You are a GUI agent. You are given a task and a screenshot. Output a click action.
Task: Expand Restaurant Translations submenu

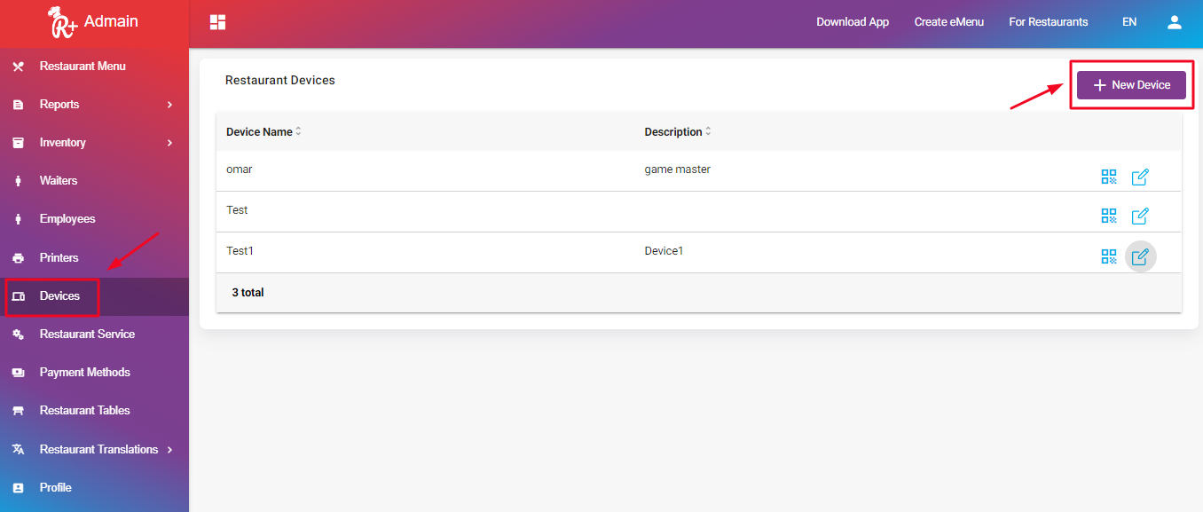click(169, 450)
